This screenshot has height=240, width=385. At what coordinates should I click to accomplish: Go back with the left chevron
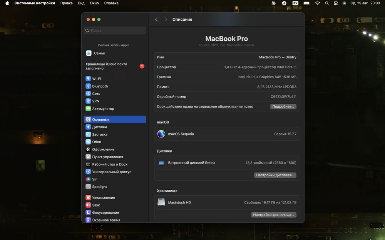coord(156,19)
